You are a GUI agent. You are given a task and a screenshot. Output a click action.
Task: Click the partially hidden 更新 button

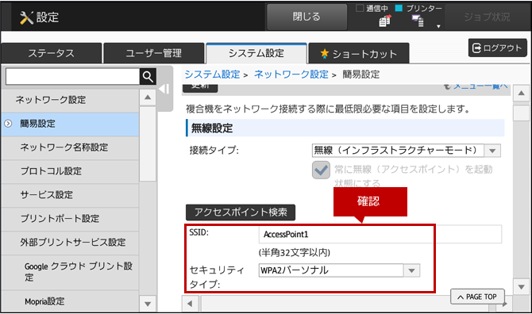[200, 87]
